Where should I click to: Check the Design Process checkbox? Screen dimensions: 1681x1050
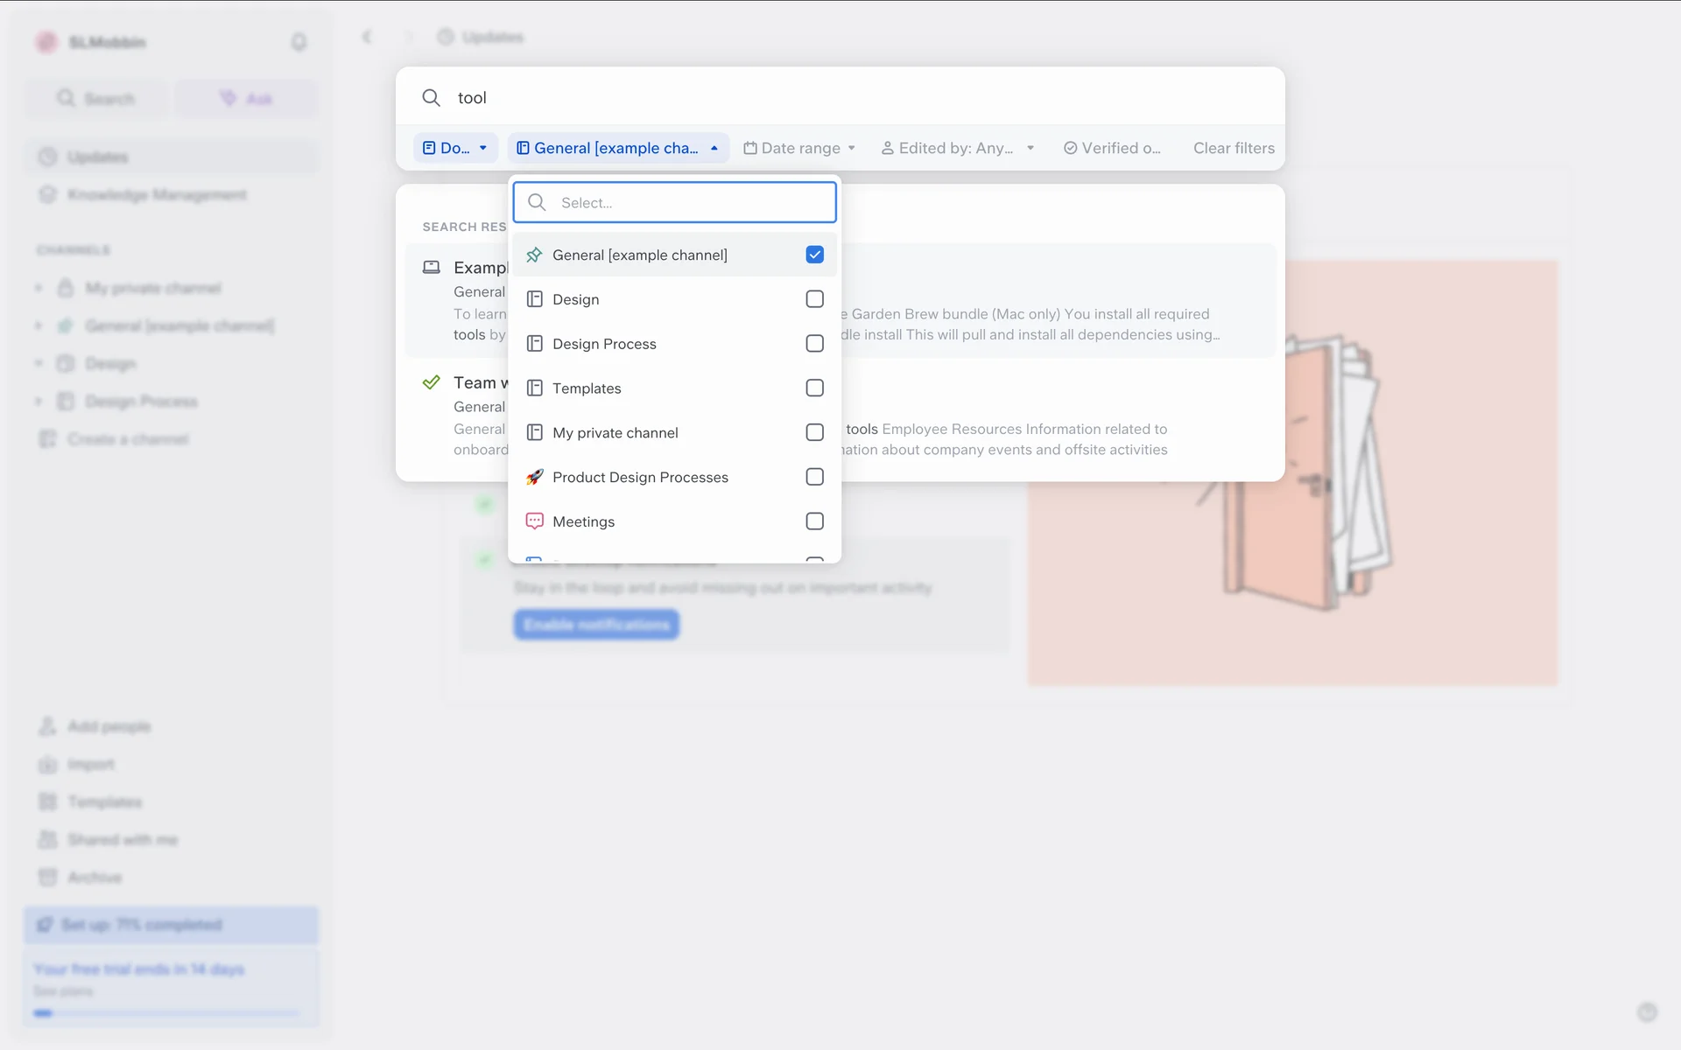pyautogui.click(x=814, y=344)
